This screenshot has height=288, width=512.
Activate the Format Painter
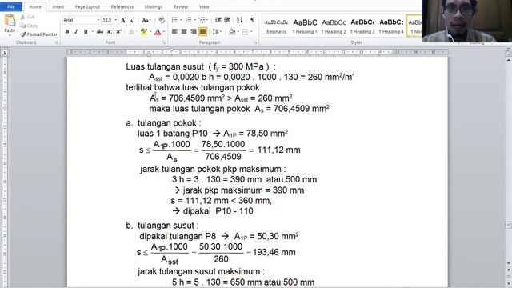pos(38,34)
